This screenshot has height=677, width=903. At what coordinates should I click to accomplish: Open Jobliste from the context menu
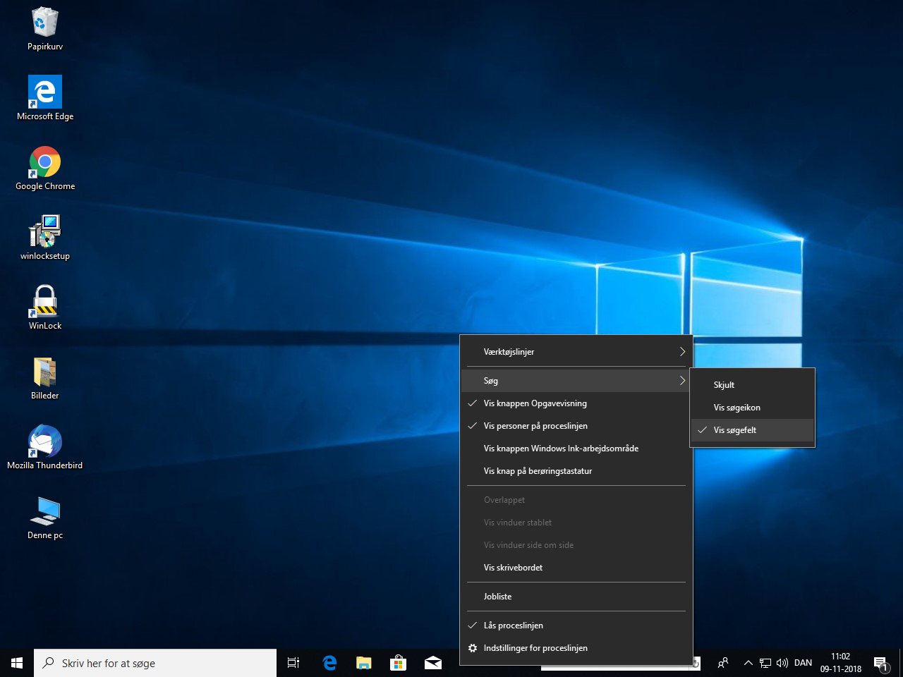click(497, 596)
